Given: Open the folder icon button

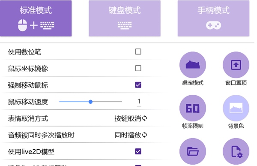Looking at the screenshot, I should coord(193,151).
